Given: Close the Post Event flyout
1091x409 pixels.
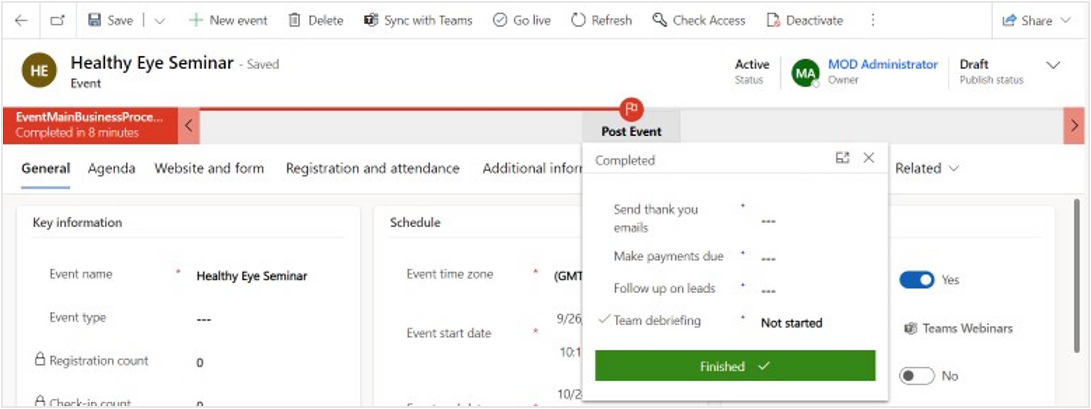Looking at the screenshot, I should pos(869,158).
